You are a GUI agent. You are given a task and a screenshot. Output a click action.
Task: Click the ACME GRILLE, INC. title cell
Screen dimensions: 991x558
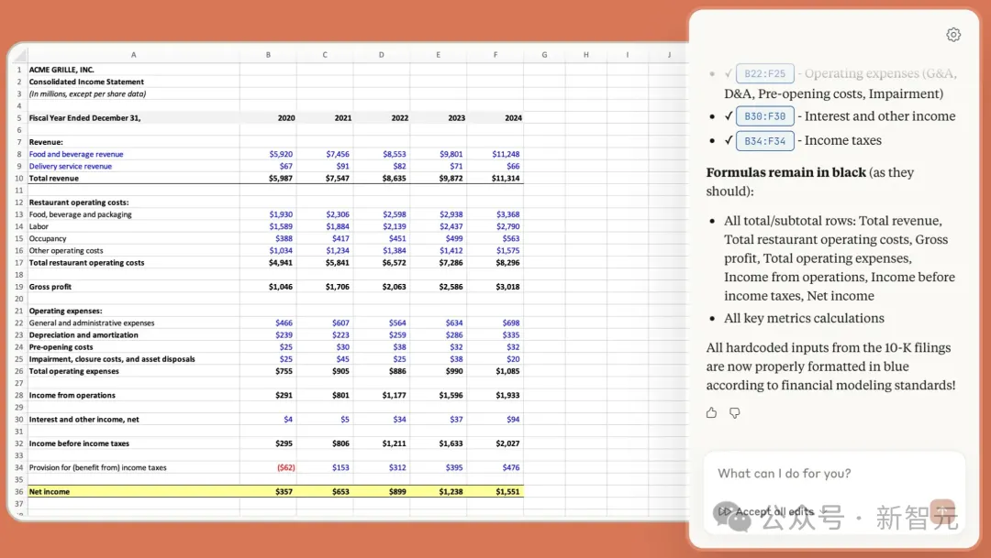61,70
